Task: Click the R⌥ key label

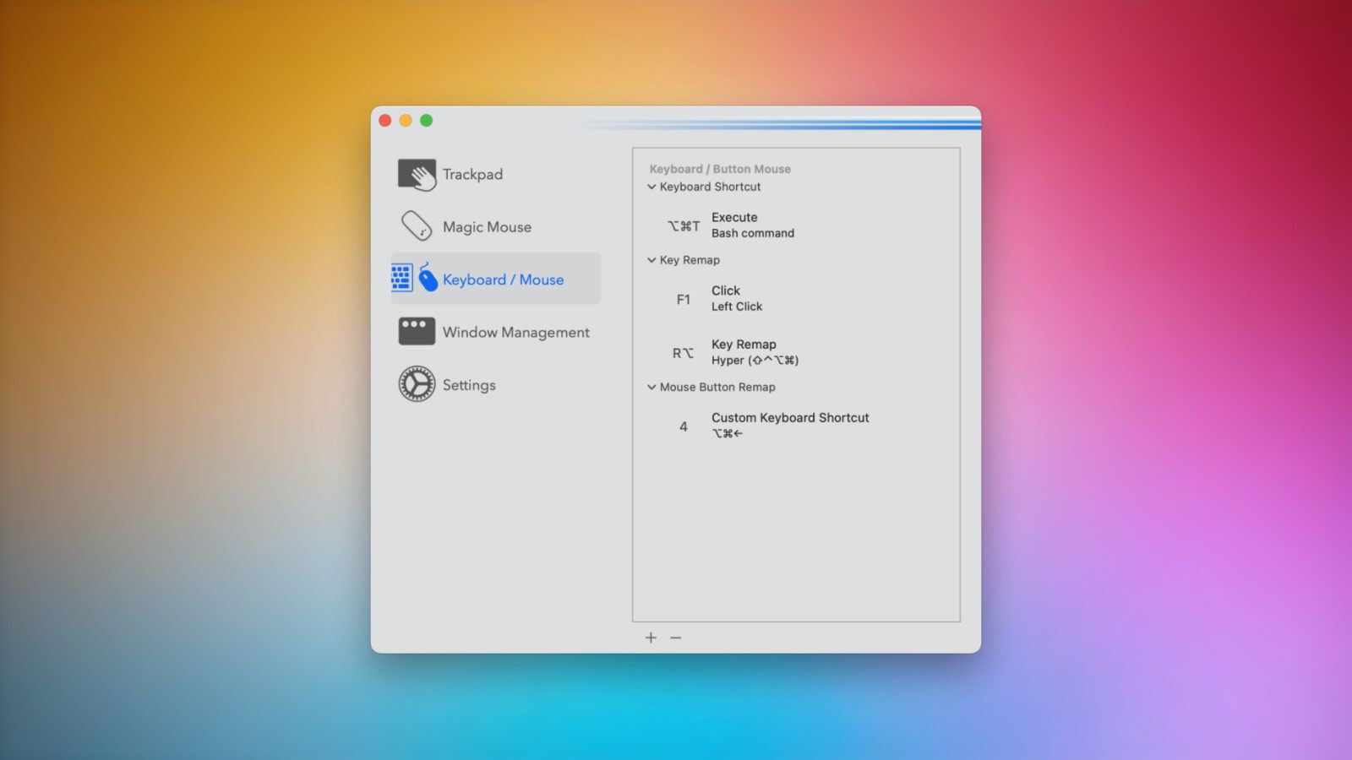Action: (683, 353)
